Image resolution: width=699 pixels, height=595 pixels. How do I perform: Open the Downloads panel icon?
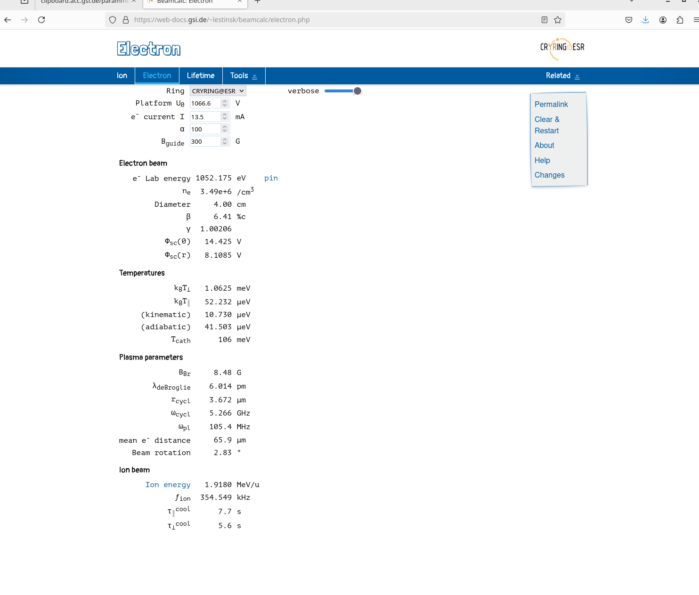(x=646, y=20)
